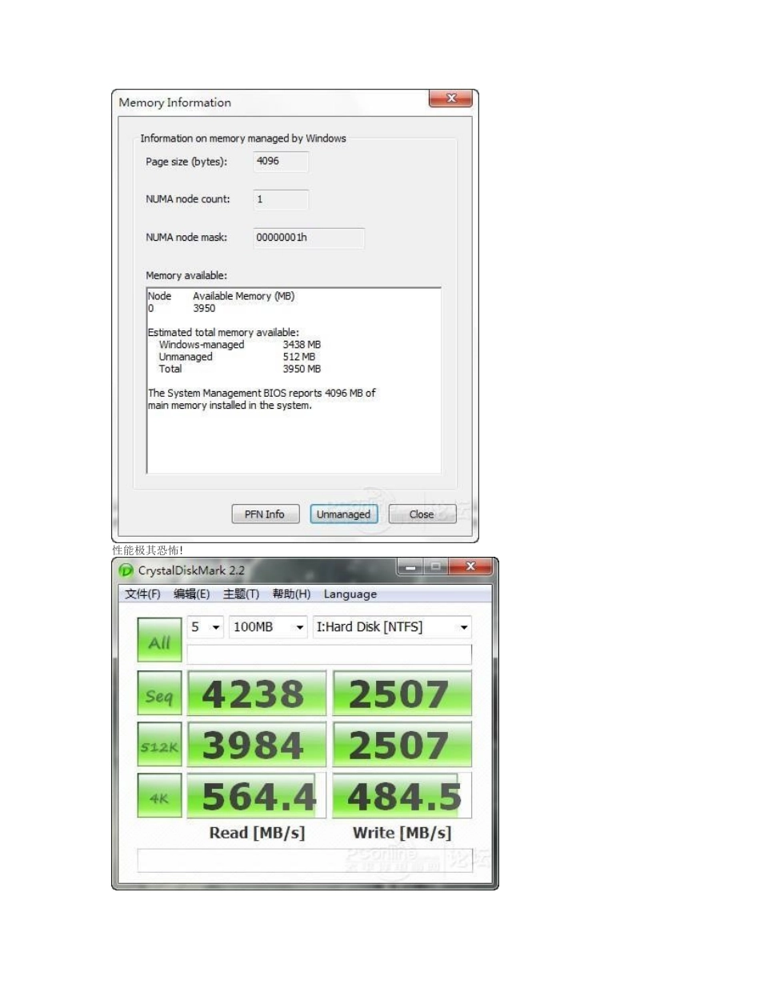Click the NUMA node count field

coord(281,199)
